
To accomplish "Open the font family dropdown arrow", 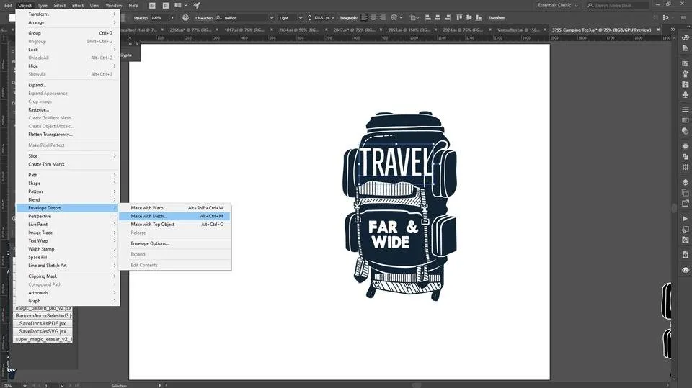I will (x=272, y=18).
